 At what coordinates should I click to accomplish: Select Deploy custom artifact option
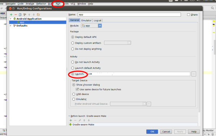[x=73, y=43]
